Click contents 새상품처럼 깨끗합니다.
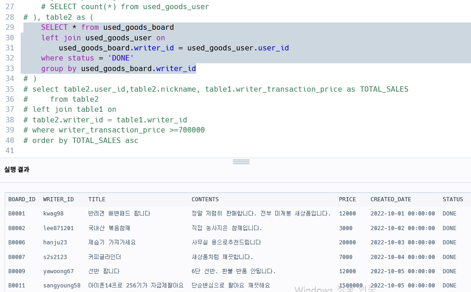The width and height of the screenshot is (471, 292). pyautogui.click(x=222, y=257)
